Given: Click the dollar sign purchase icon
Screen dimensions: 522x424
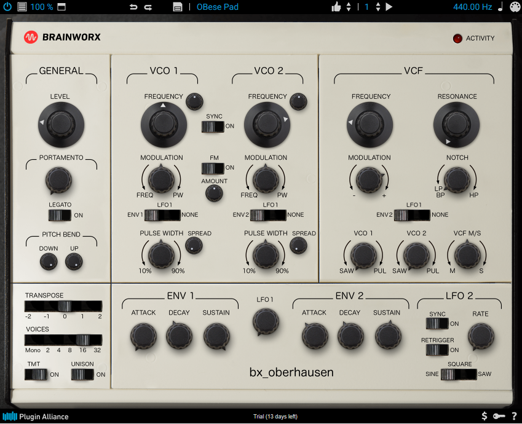Looking at the screenshot, I should coord(484,416).
